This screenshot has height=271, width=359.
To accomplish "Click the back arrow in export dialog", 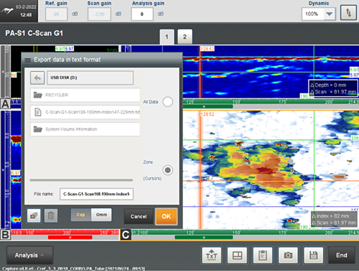I will click(x=37, y=78).
